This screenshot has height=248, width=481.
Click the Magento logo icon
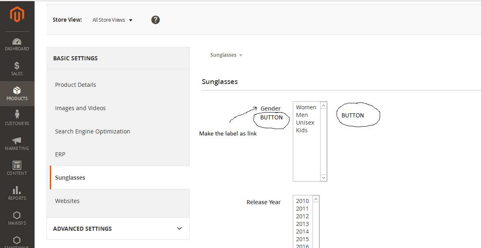click(x=17, y=15)
